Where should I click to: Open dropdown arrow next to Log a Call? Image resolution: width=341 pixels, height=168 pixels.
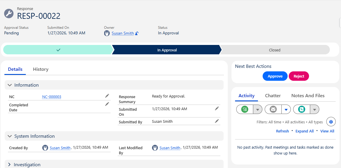(315, 109)
